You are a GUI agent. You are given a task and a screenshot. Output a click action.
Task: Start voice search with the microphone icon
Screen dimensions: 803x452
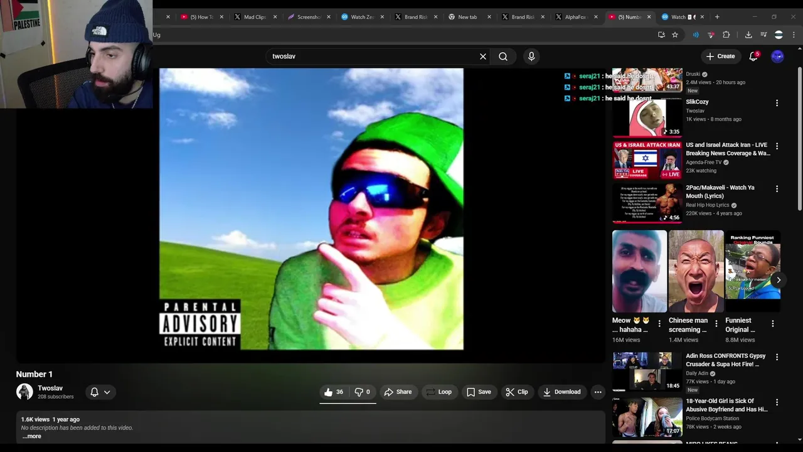coord(531,56)
